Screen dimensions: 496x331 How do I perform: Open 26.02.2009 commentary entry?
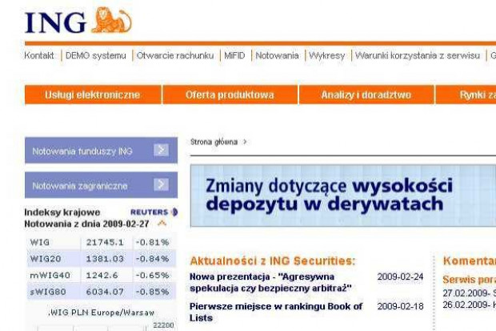point(469,305)
